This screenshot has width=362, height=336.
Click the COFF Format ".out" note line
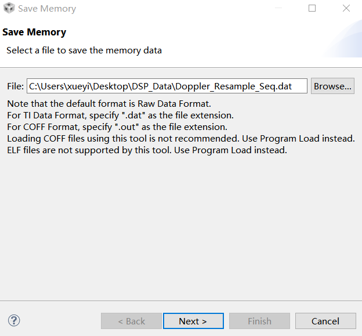click(x=117, y=127)
